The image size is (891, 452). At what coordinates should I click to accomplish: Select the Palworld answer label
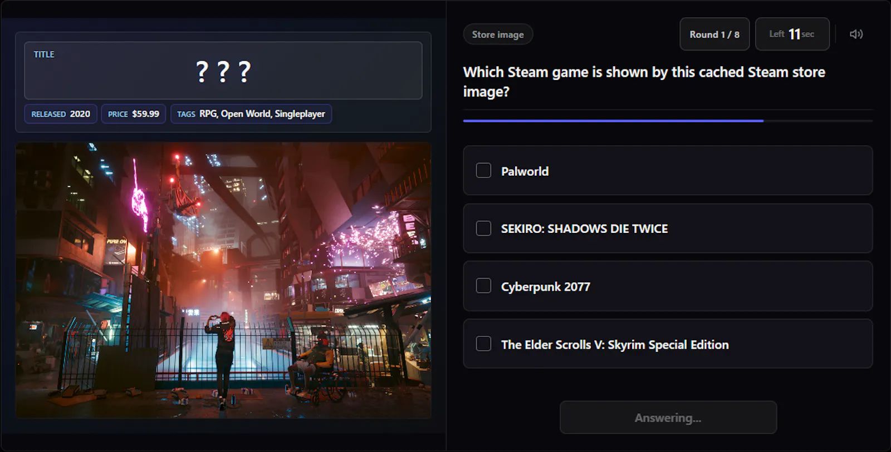click(x=525, y=171)
